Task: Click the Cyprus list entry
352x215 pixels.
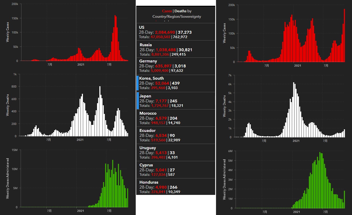Action: [x=175, y=170]
